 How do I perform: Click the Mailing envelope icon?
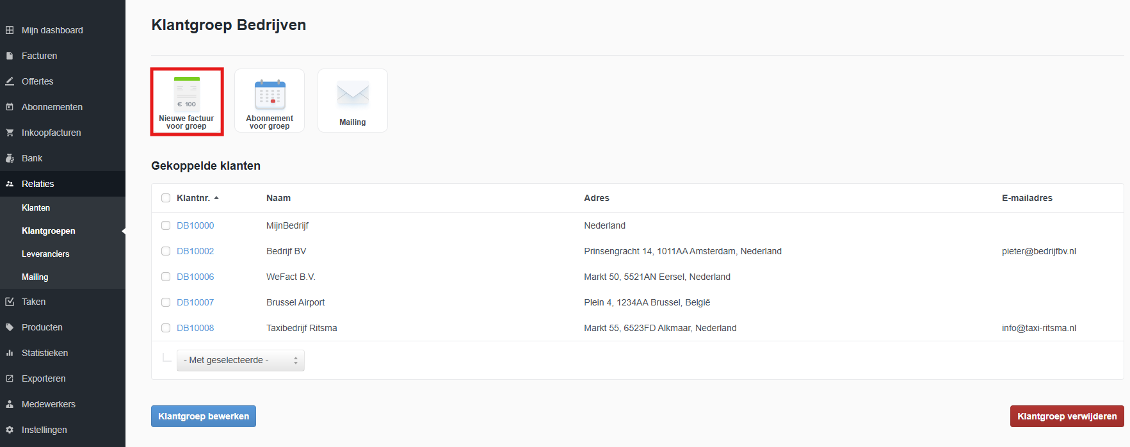pos(353,94)
